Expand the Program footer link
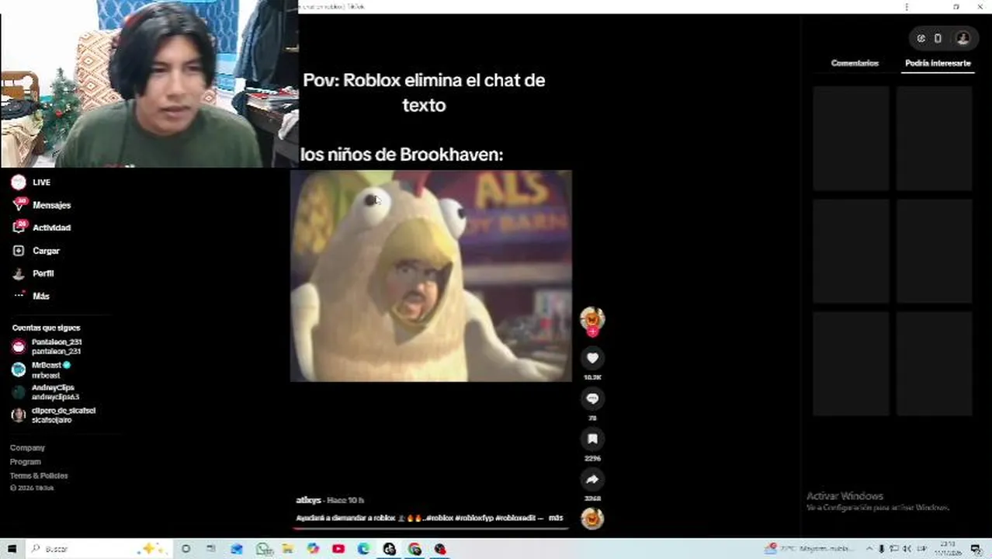Image resolution: width=992 pixels, height=559 pixels. tap(26, 462)
